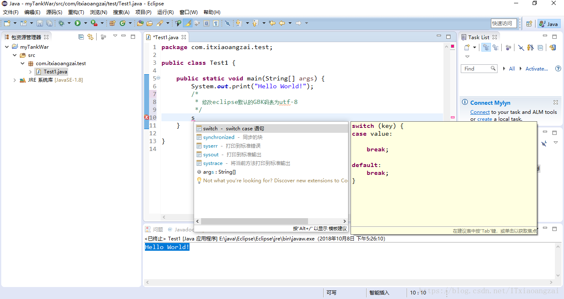The height and width of the screenshot is (299, 564).
Task: Click the Save All icon
Action: 49,24
